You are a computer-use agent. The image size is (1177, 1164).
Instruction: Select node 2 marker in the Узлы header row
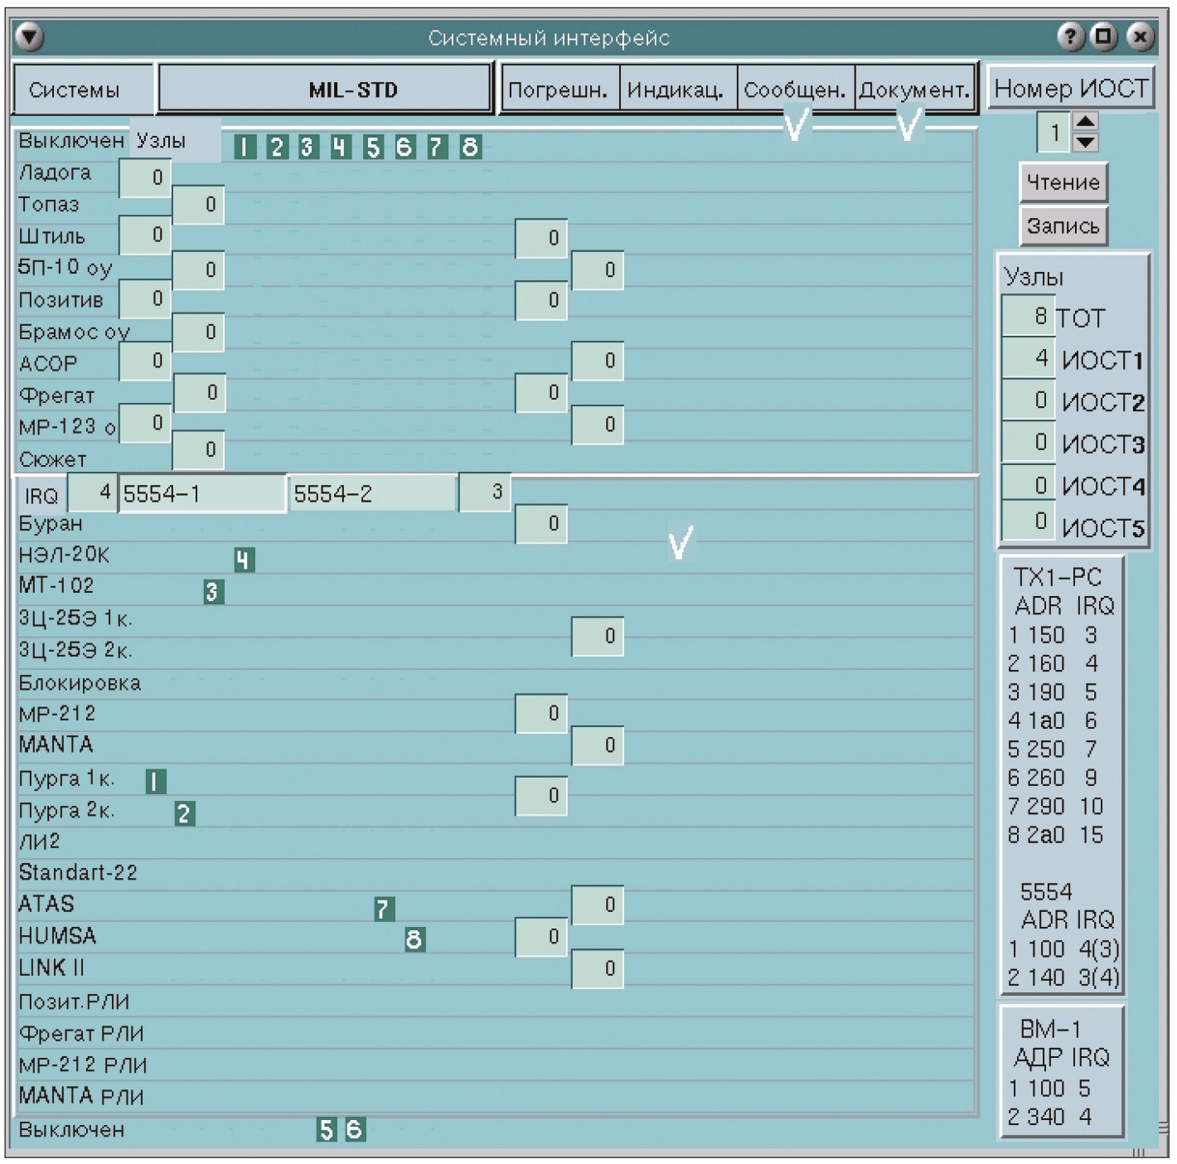click(277, 147)
